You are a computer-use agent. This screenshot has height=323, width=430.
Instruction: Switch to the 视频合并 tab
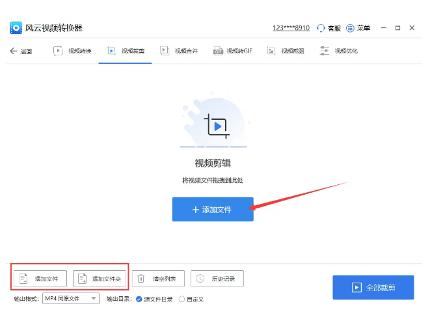point(178,51)
